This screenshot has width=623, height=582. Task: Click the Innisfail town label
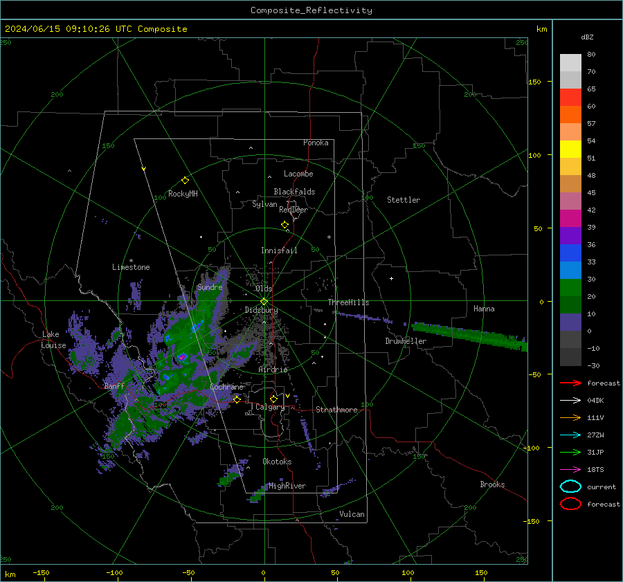click(279, 251)
